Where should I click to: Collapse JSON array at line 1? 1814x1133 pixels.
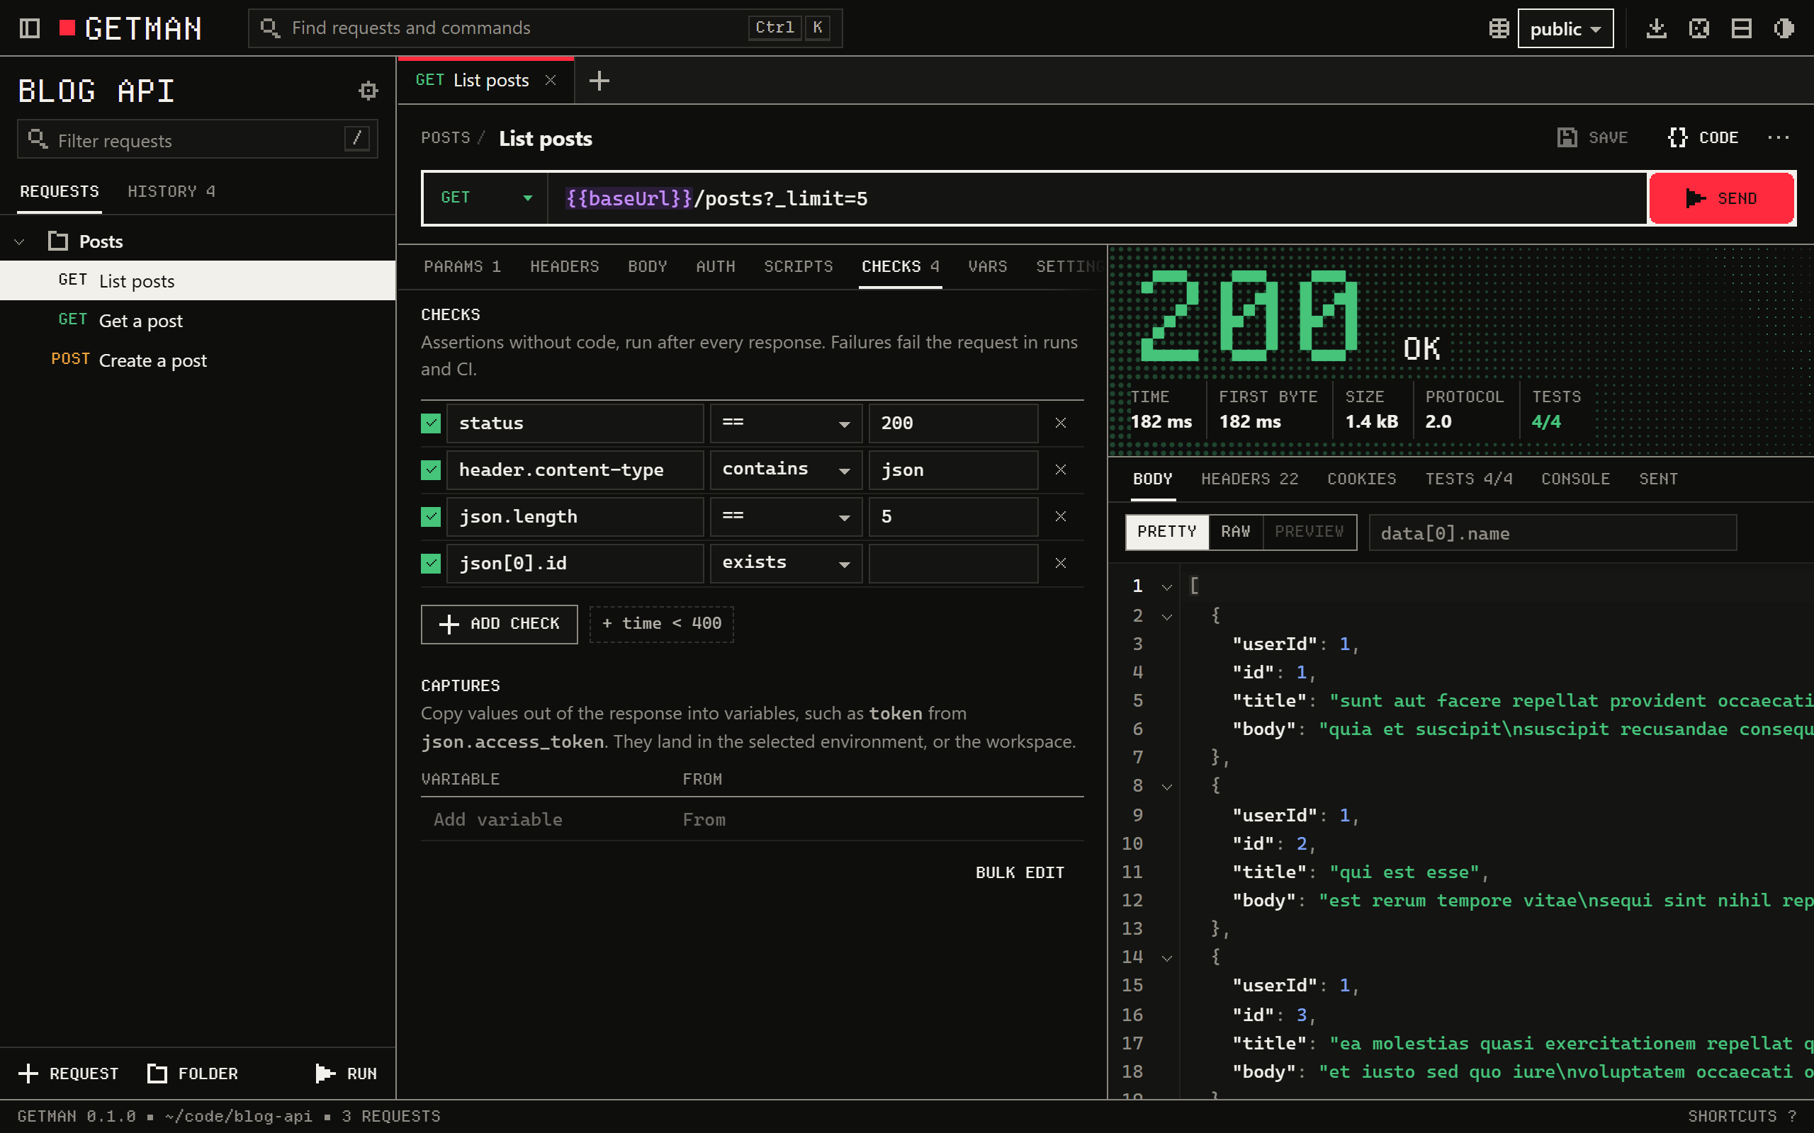(x=1166, y=587)
